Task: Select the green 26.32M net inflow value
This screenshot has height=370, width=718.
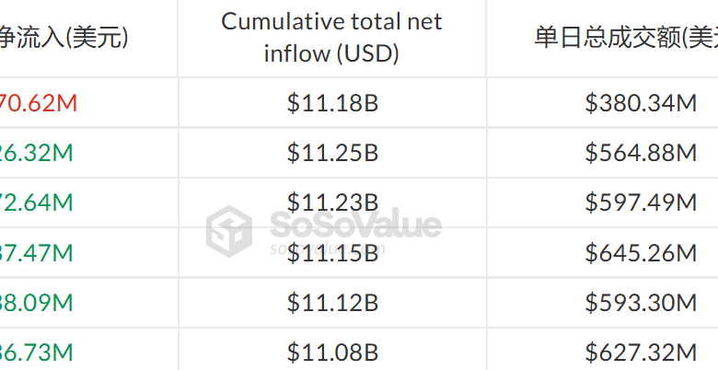Action: [37, 152]
